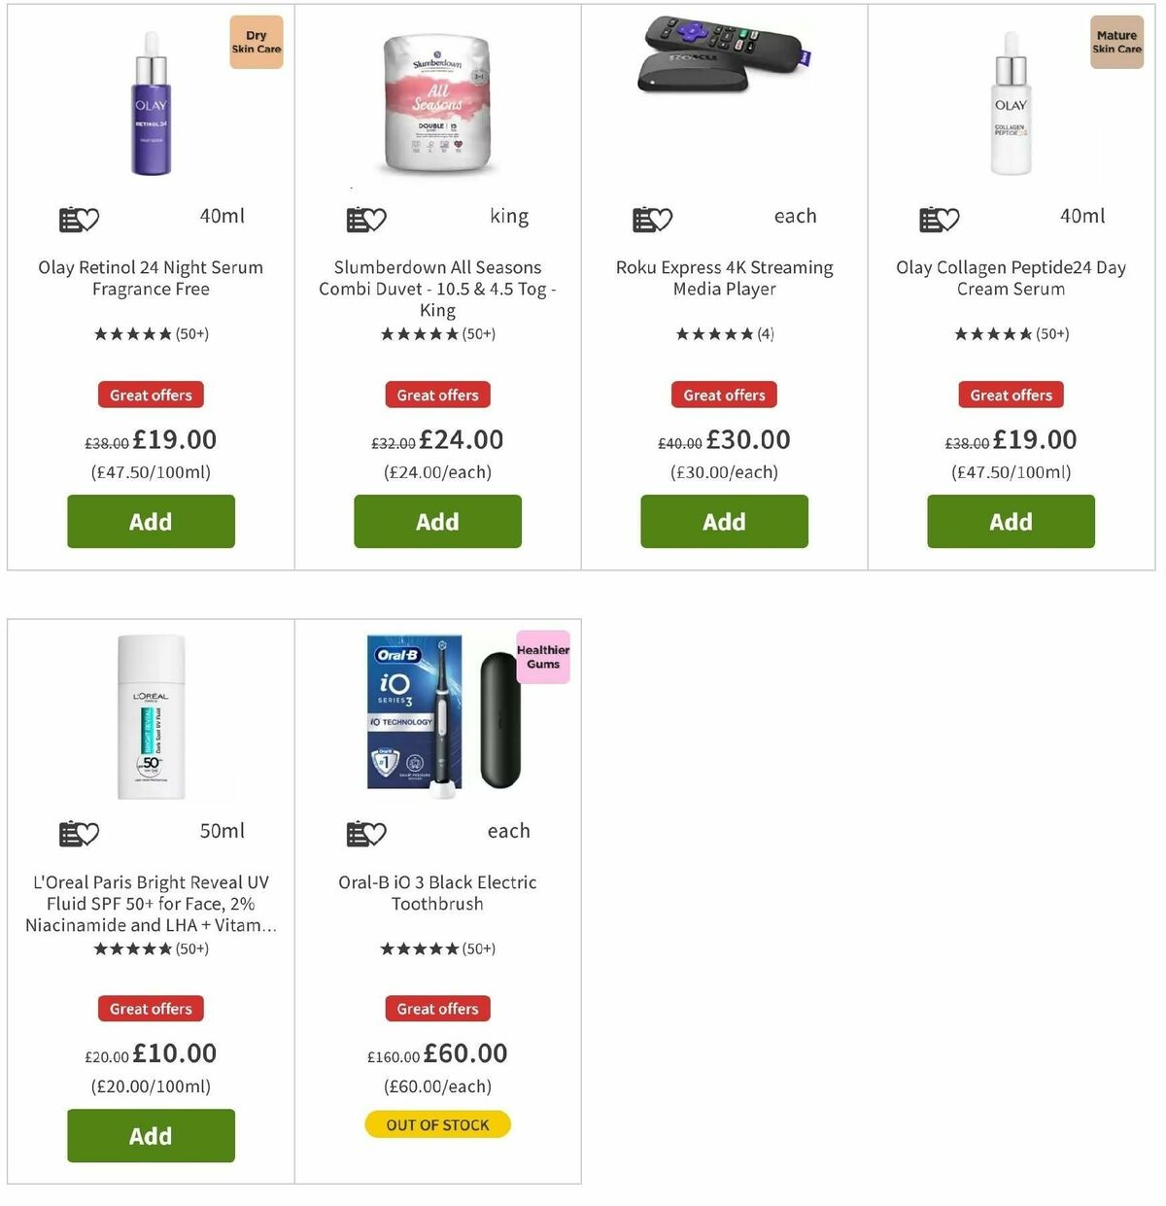1166x1206 pixels.
Task: Click the Mature Skin Care badge
Action: 1115,41
